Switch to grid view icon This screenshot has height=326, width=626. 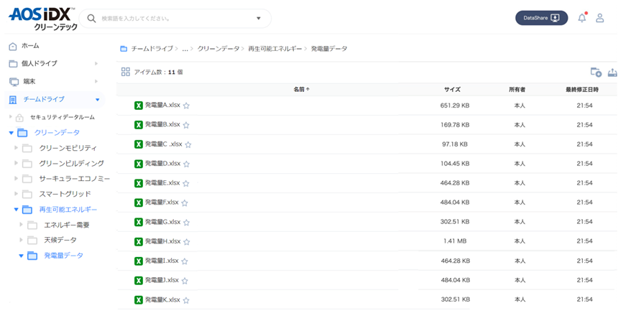125,72
